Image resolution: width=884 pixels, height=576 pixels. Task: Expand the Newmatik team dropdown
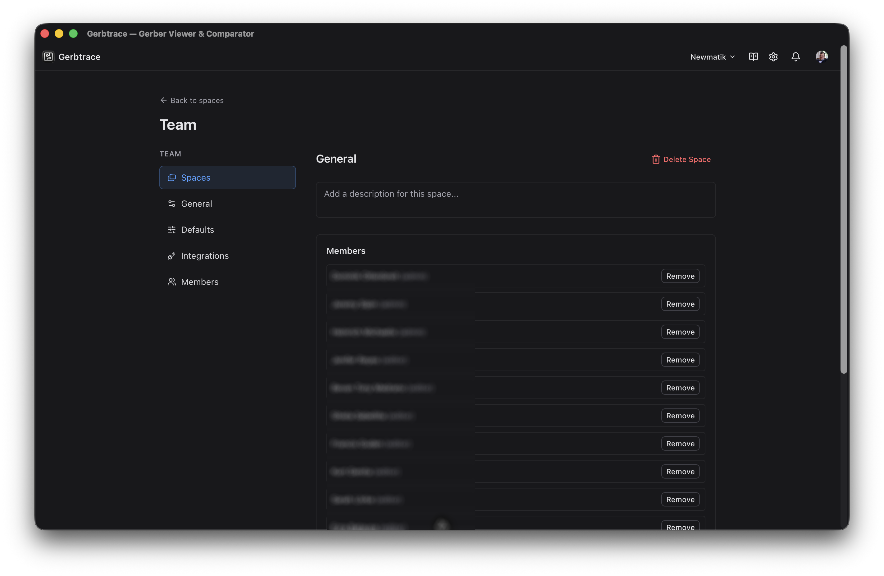(713, 57)
